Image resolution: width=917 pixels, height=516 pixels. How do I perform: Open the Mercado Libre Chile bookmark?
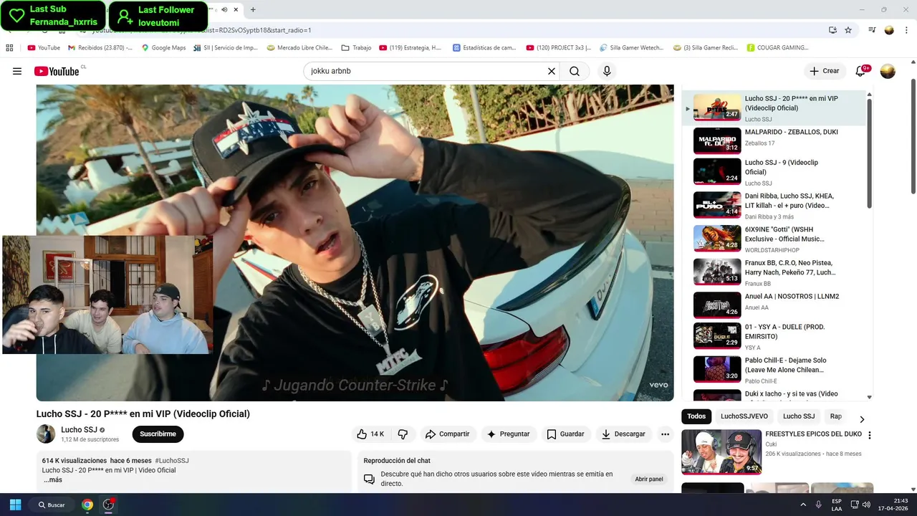[x=299, y=48]
